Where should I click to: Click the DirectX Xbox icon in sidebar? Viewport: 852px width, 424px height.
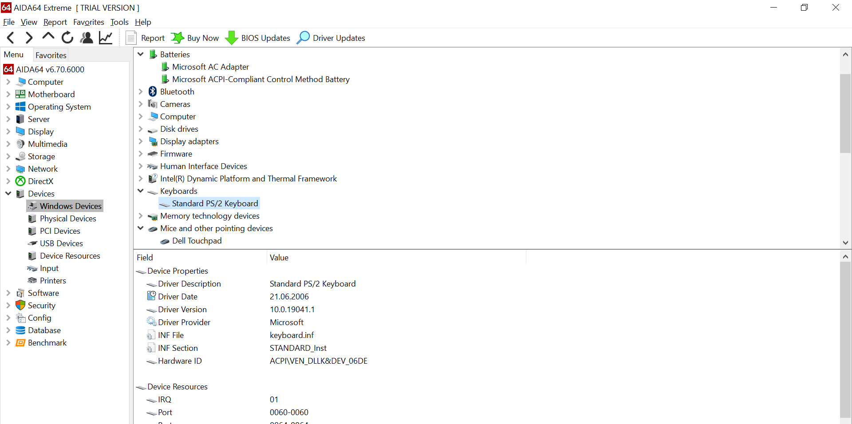(20, 181)
